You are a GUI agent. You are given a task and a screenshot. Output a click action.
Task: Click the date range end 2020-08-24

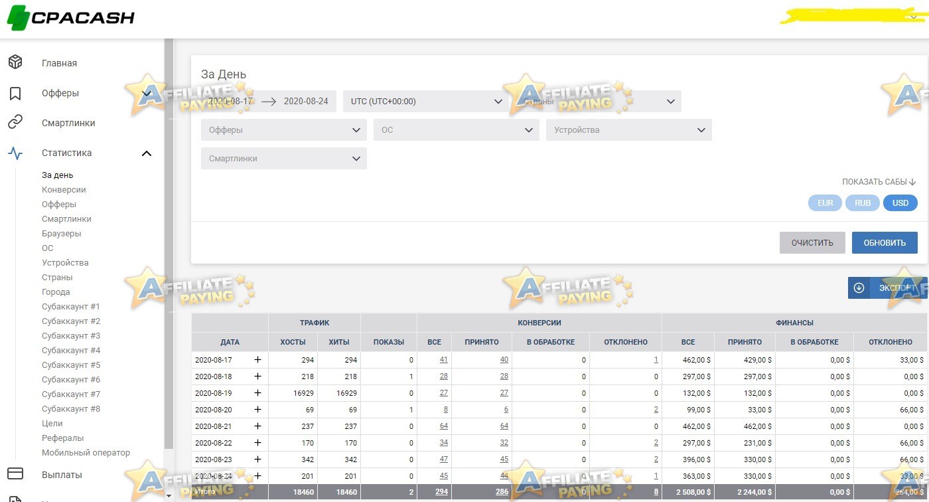coord(306,102)
